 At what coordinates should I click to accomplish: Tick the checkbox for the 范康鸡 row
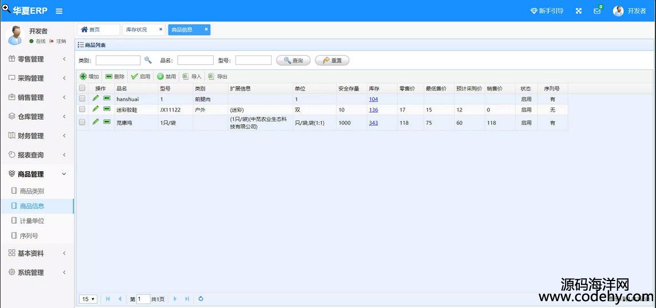pos(82,122)
